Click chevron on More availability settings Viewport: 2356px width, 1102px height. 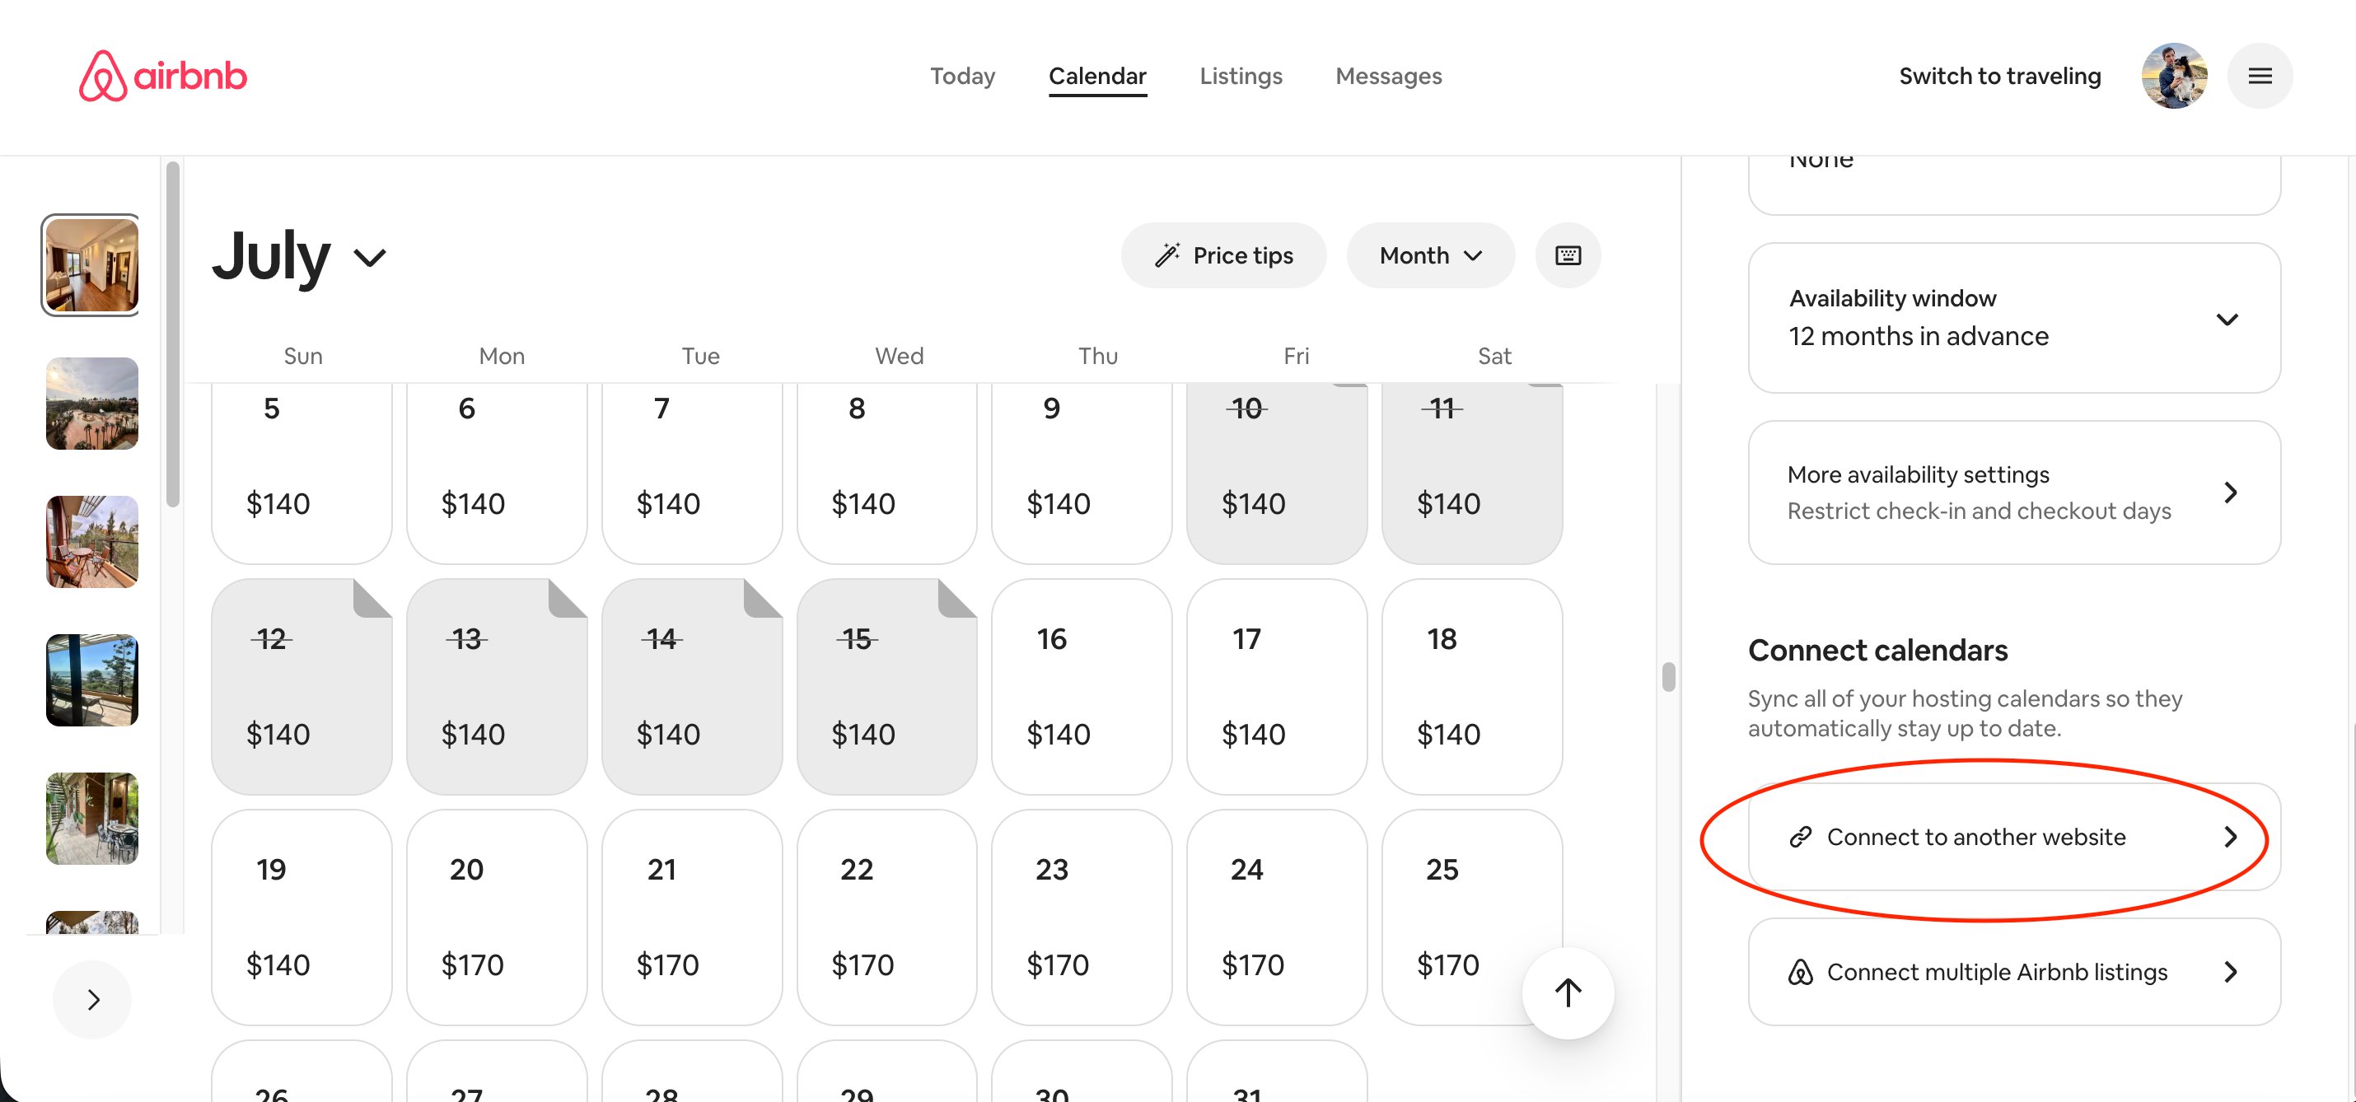(2231, 492)
